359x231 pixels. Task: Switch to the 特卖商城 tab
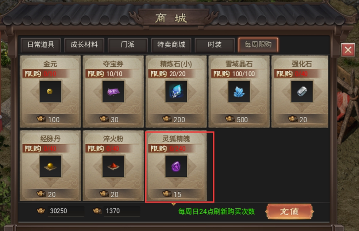coord(171,44)
